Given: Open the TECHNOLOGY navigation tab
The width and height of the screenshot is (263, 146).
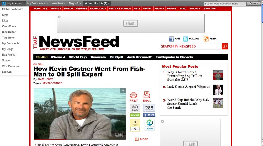Looking at the screenshot, I should [x=98, y=9].
